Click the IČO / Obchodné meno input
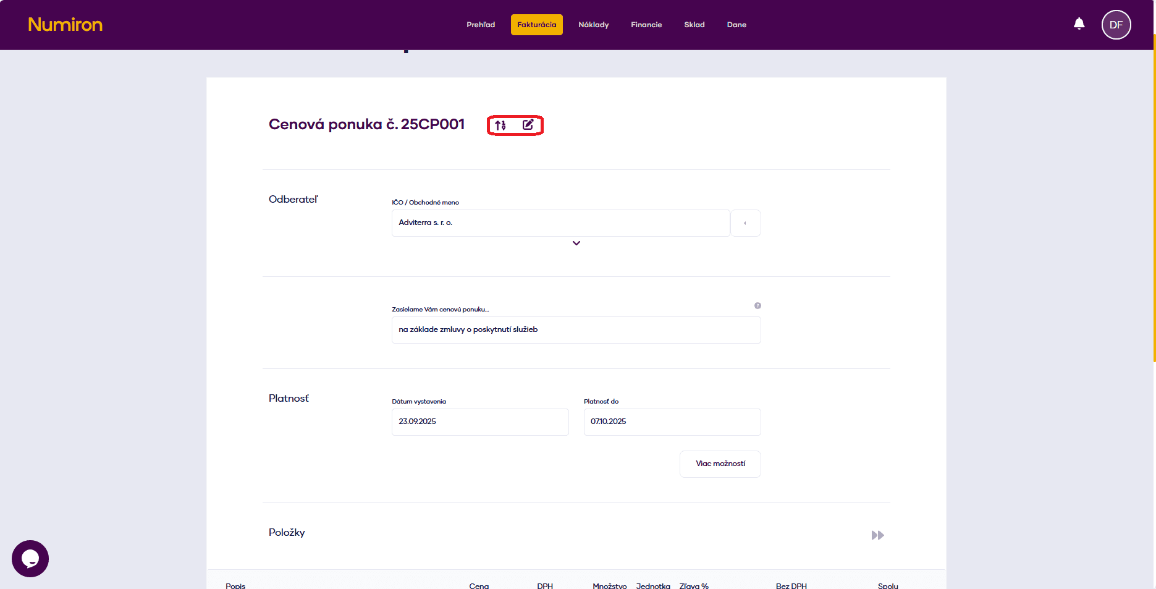1156x589 pixels. coord(560,223)
